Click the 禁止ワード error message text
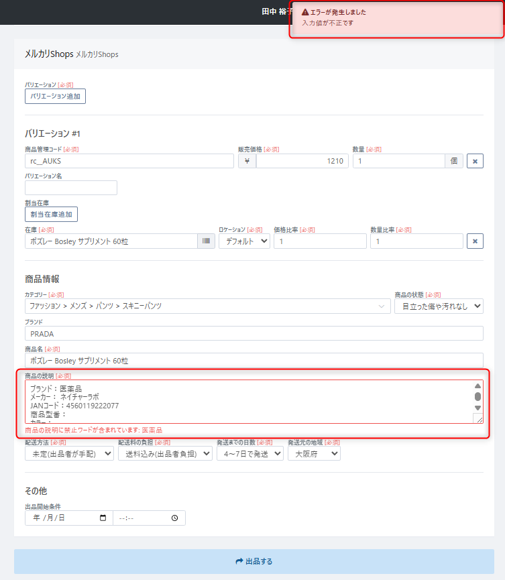The image size is (505, 580). [94, 430]
